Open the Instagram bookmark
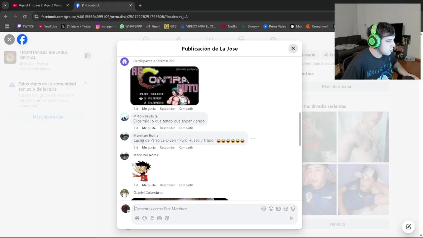 [105, 26]
